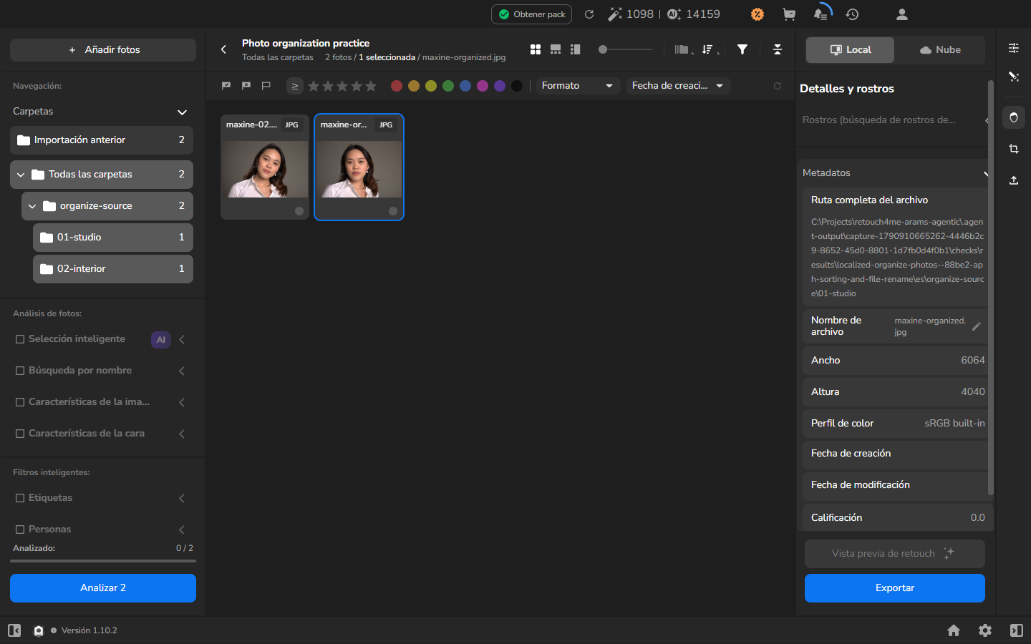The image size is (1031, 644).
Task: Click the refresh icon in top bar
Action: click(589, 14)
